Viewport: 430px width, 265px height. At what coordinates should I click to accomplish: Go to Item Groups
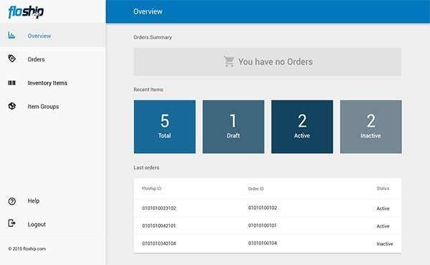tap(53, 106)
